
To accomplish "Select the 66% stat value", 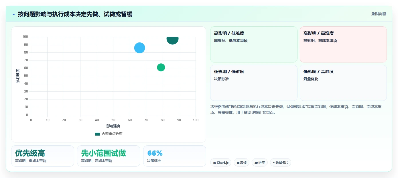I will pyautogui.click(x=155, y=153).
